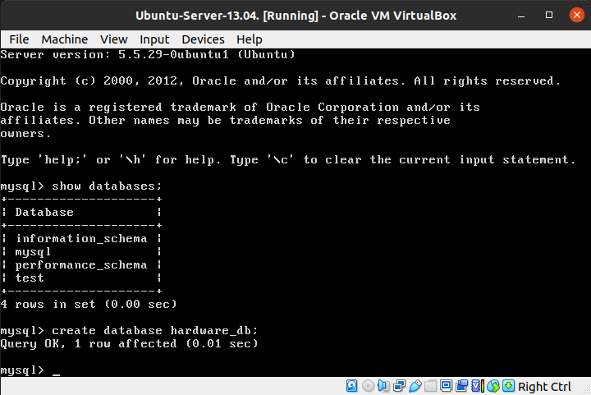
Task: Click the Server version line
Action: tap(148, 55)
